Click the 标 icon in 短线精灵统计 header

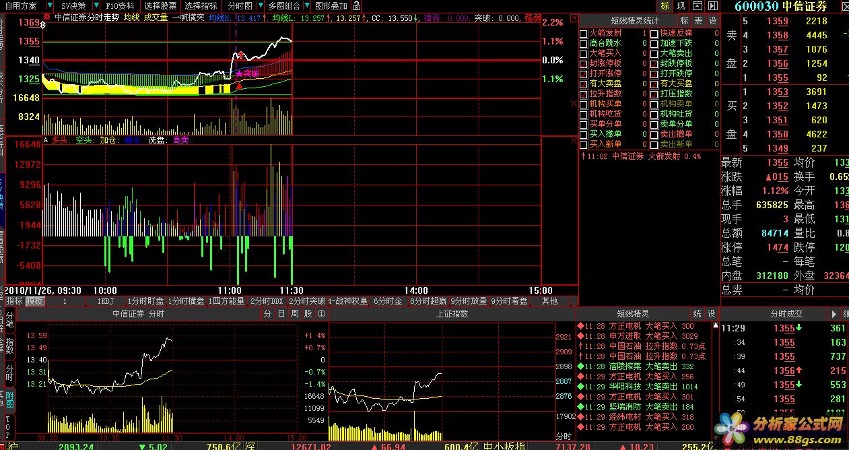click(685, 20)
